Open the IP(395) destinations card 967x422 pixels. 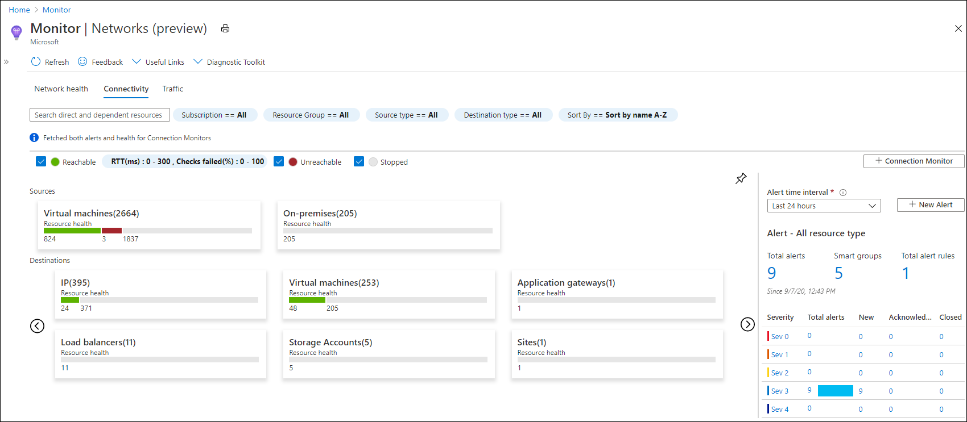click(x=160, y=295)
